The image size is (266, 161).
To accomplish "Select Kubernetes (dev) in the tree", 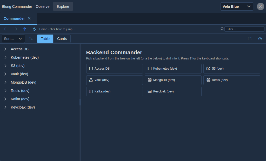I will point(25,57).
